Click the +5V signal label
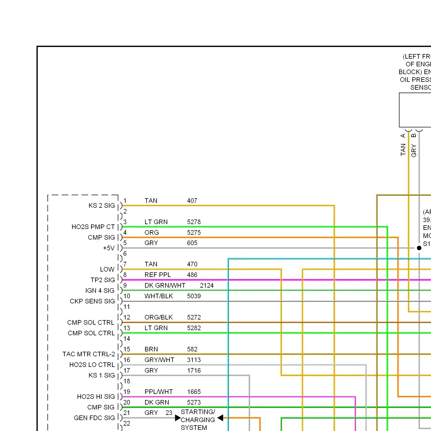The width and height of the screenshot is (431, 431). pyautogui.click(x=109, y=248)
